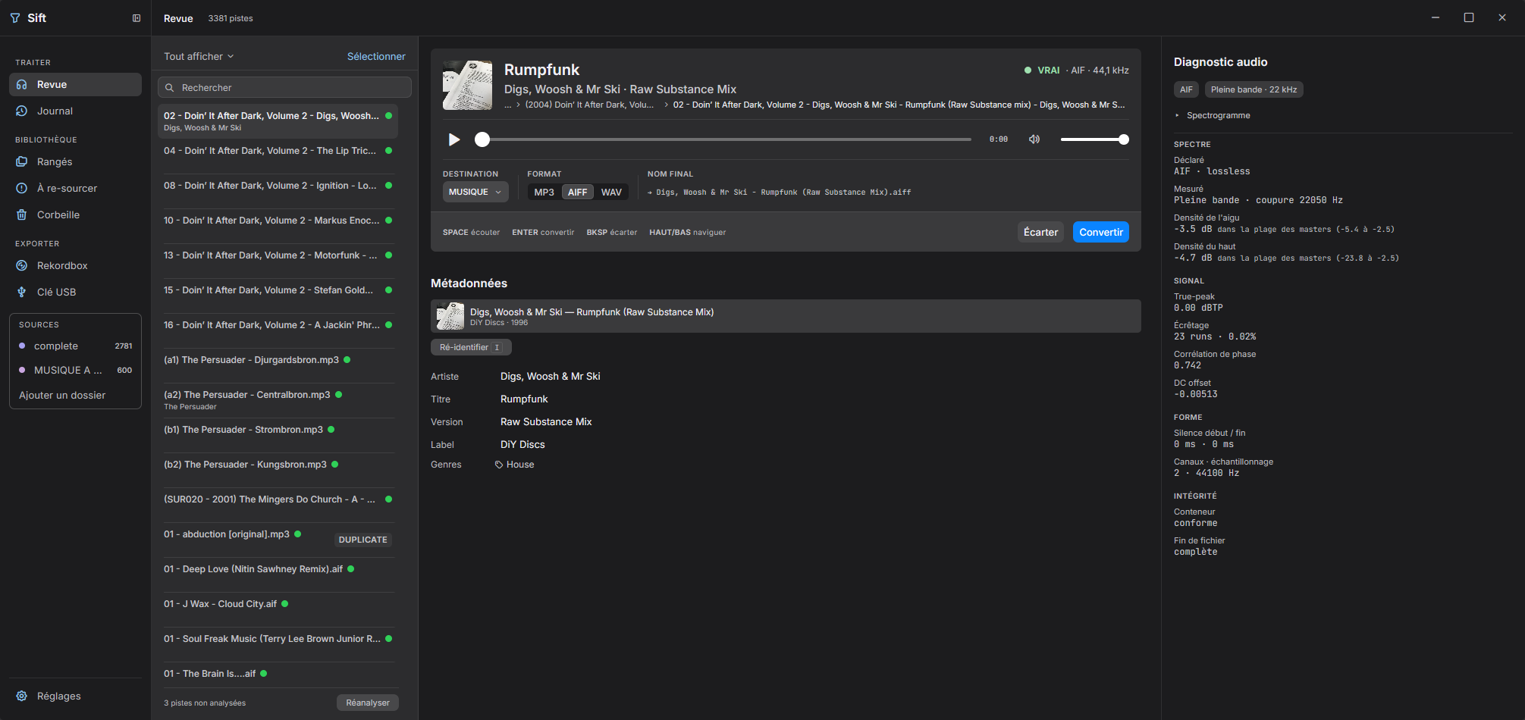Open the Tout afficher filter dropdown
This screenshot has height=720, width=1525.
point(199,56)
